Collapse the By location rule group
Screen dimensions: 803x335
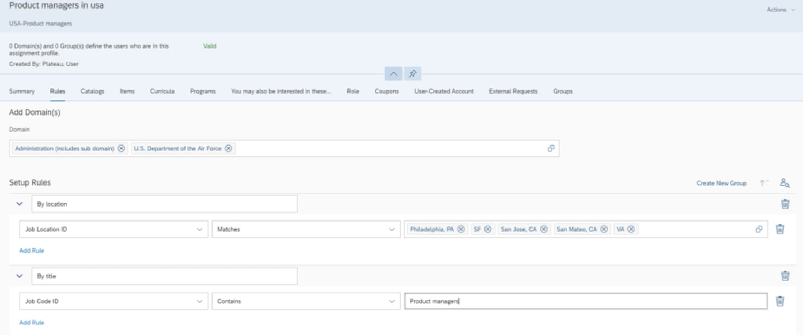20,204
